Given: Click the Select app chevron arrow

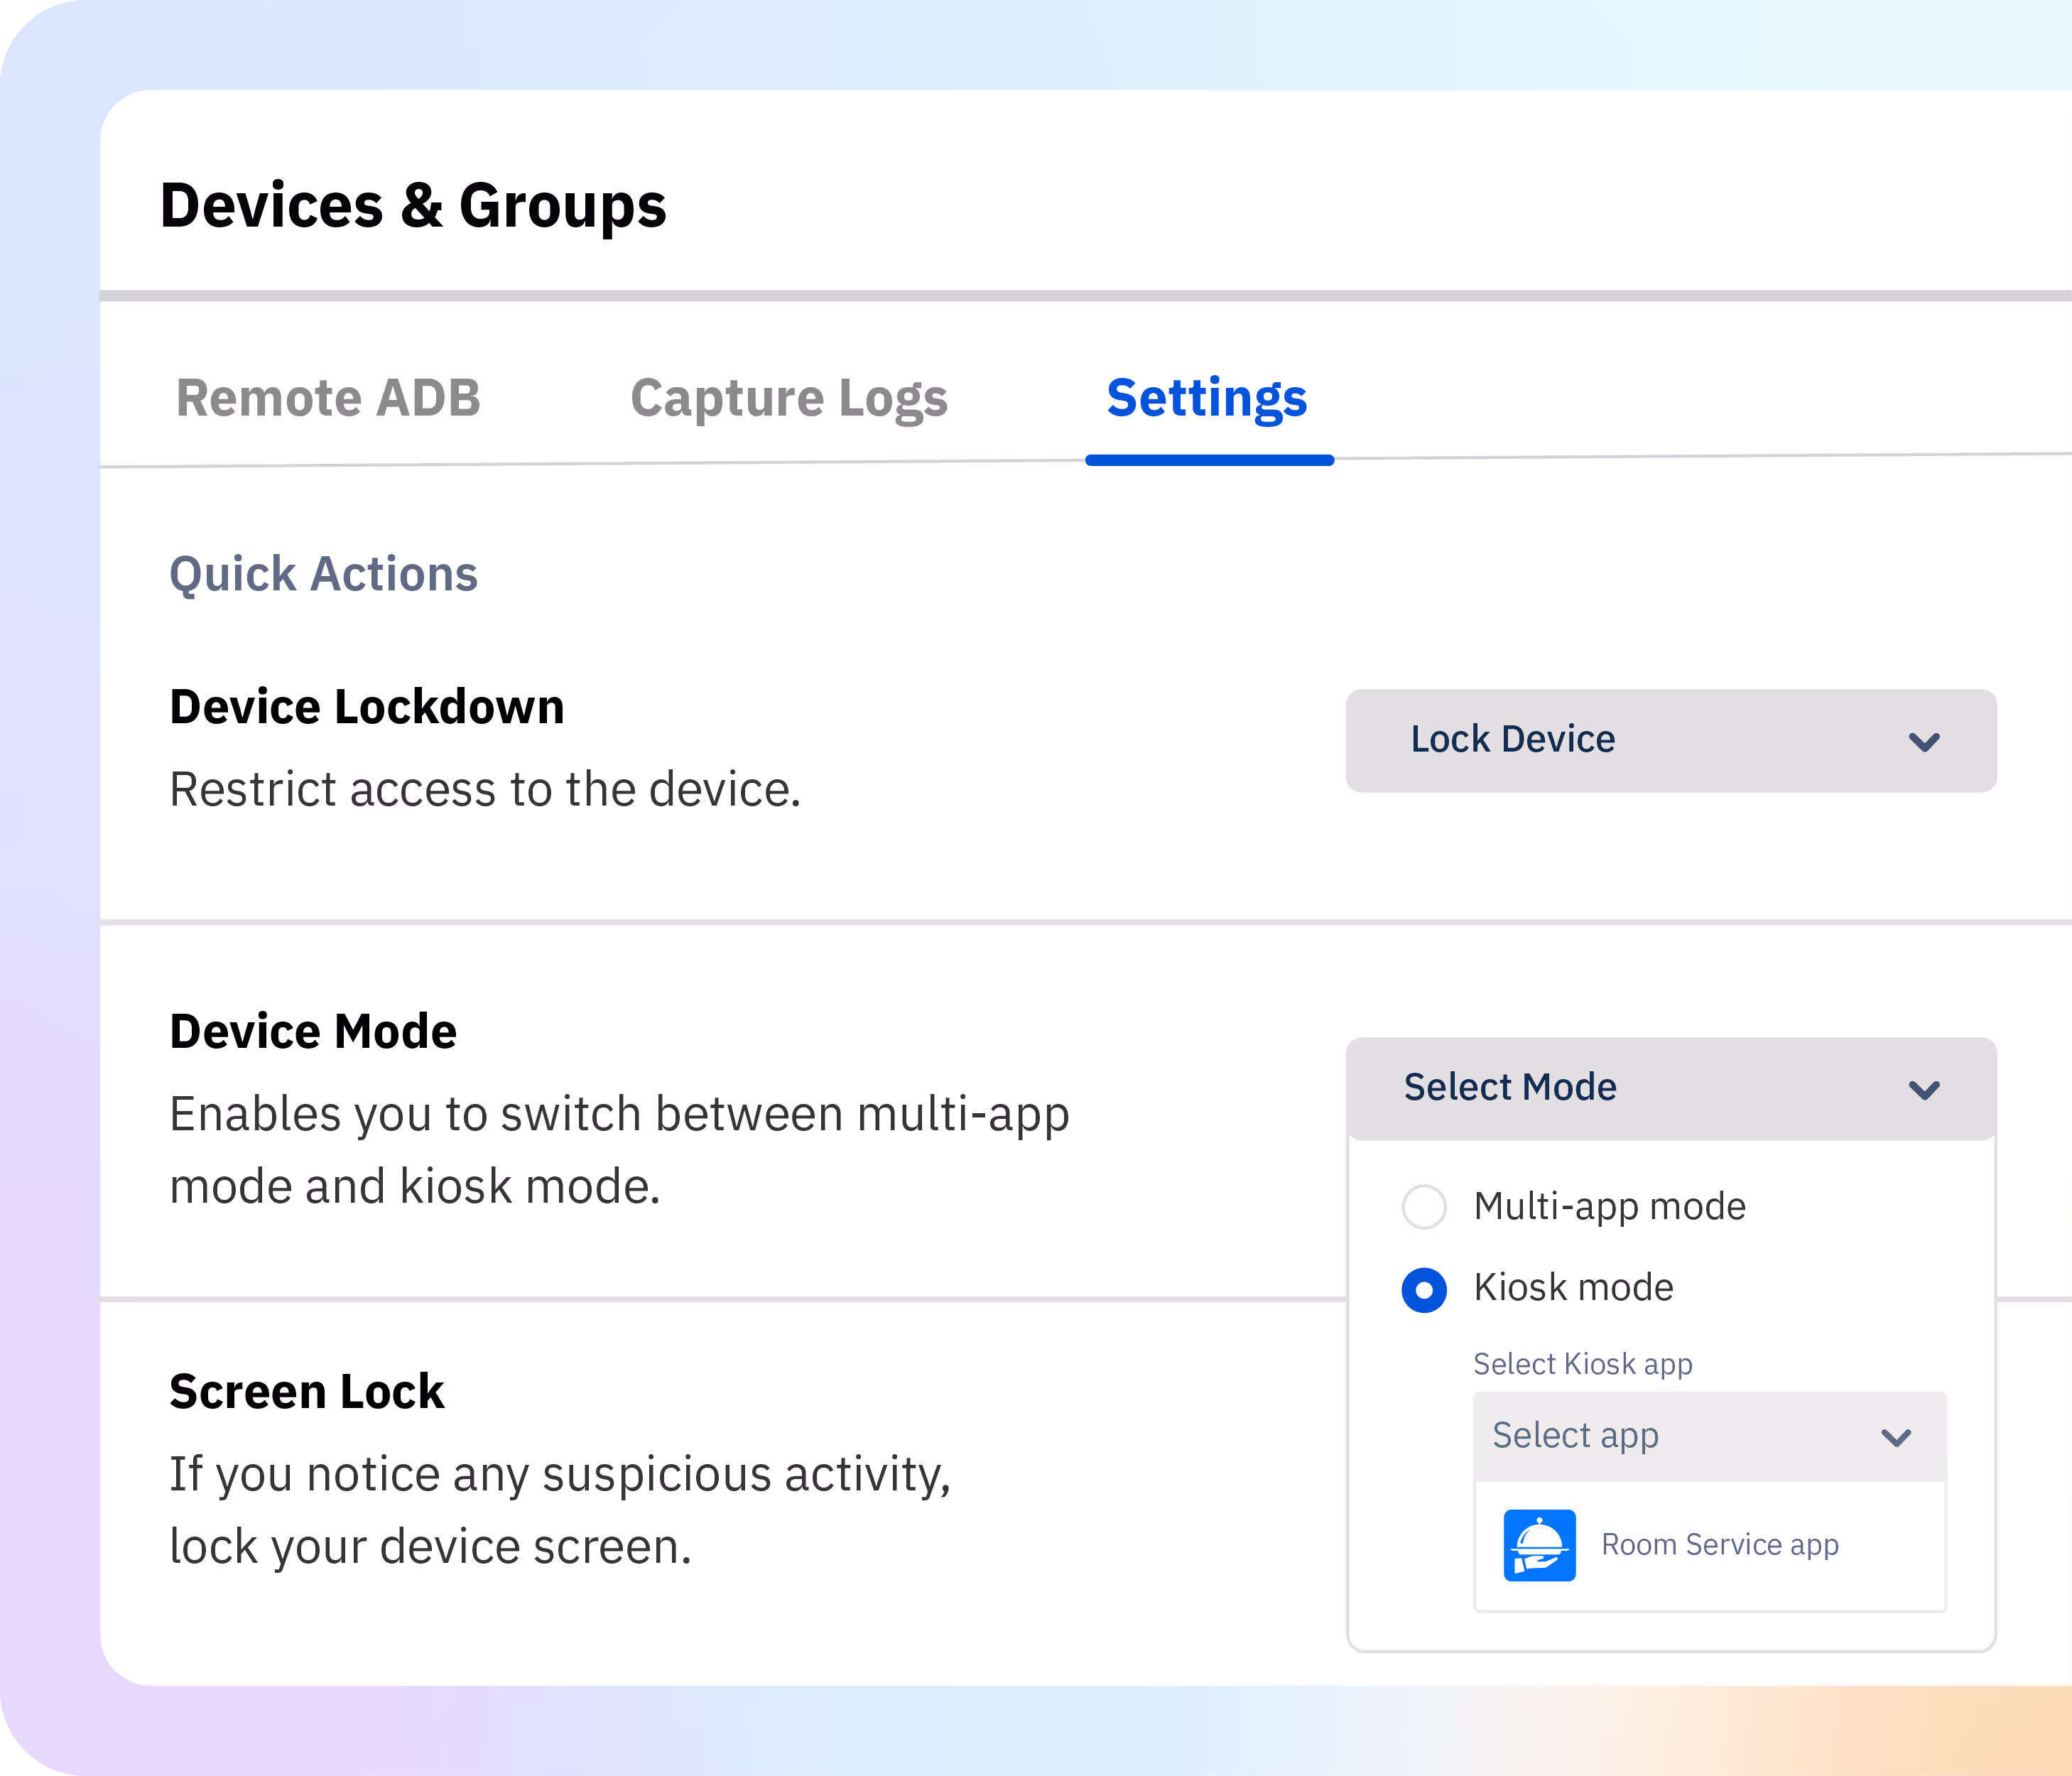Looking at the screenshot, I should pos(1896,1438).
